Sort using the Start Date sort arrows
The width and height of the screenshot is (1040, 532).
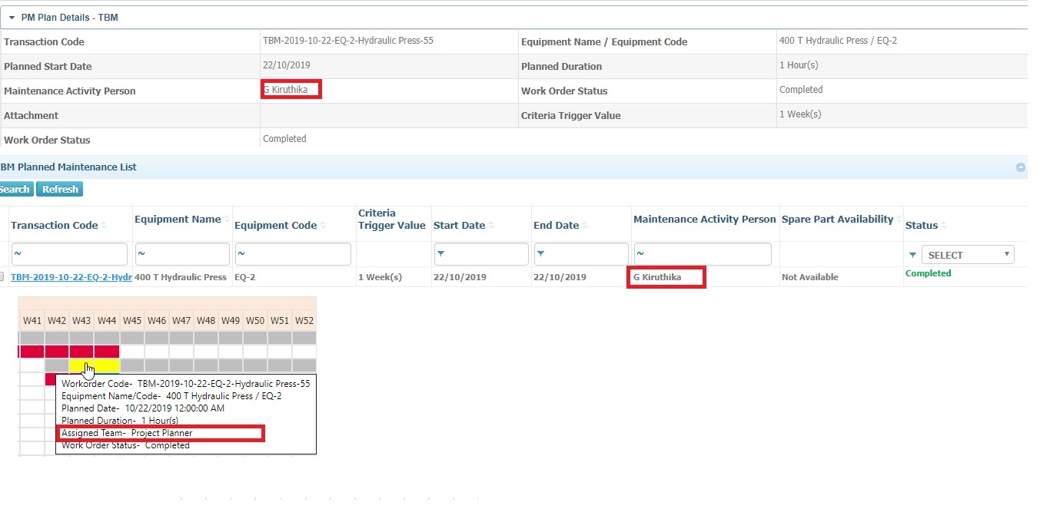coord(491,226)
